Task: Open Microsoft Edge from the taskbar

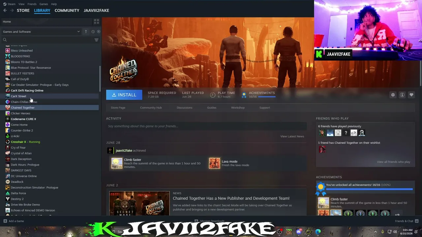Action: [x=318, y=232]
